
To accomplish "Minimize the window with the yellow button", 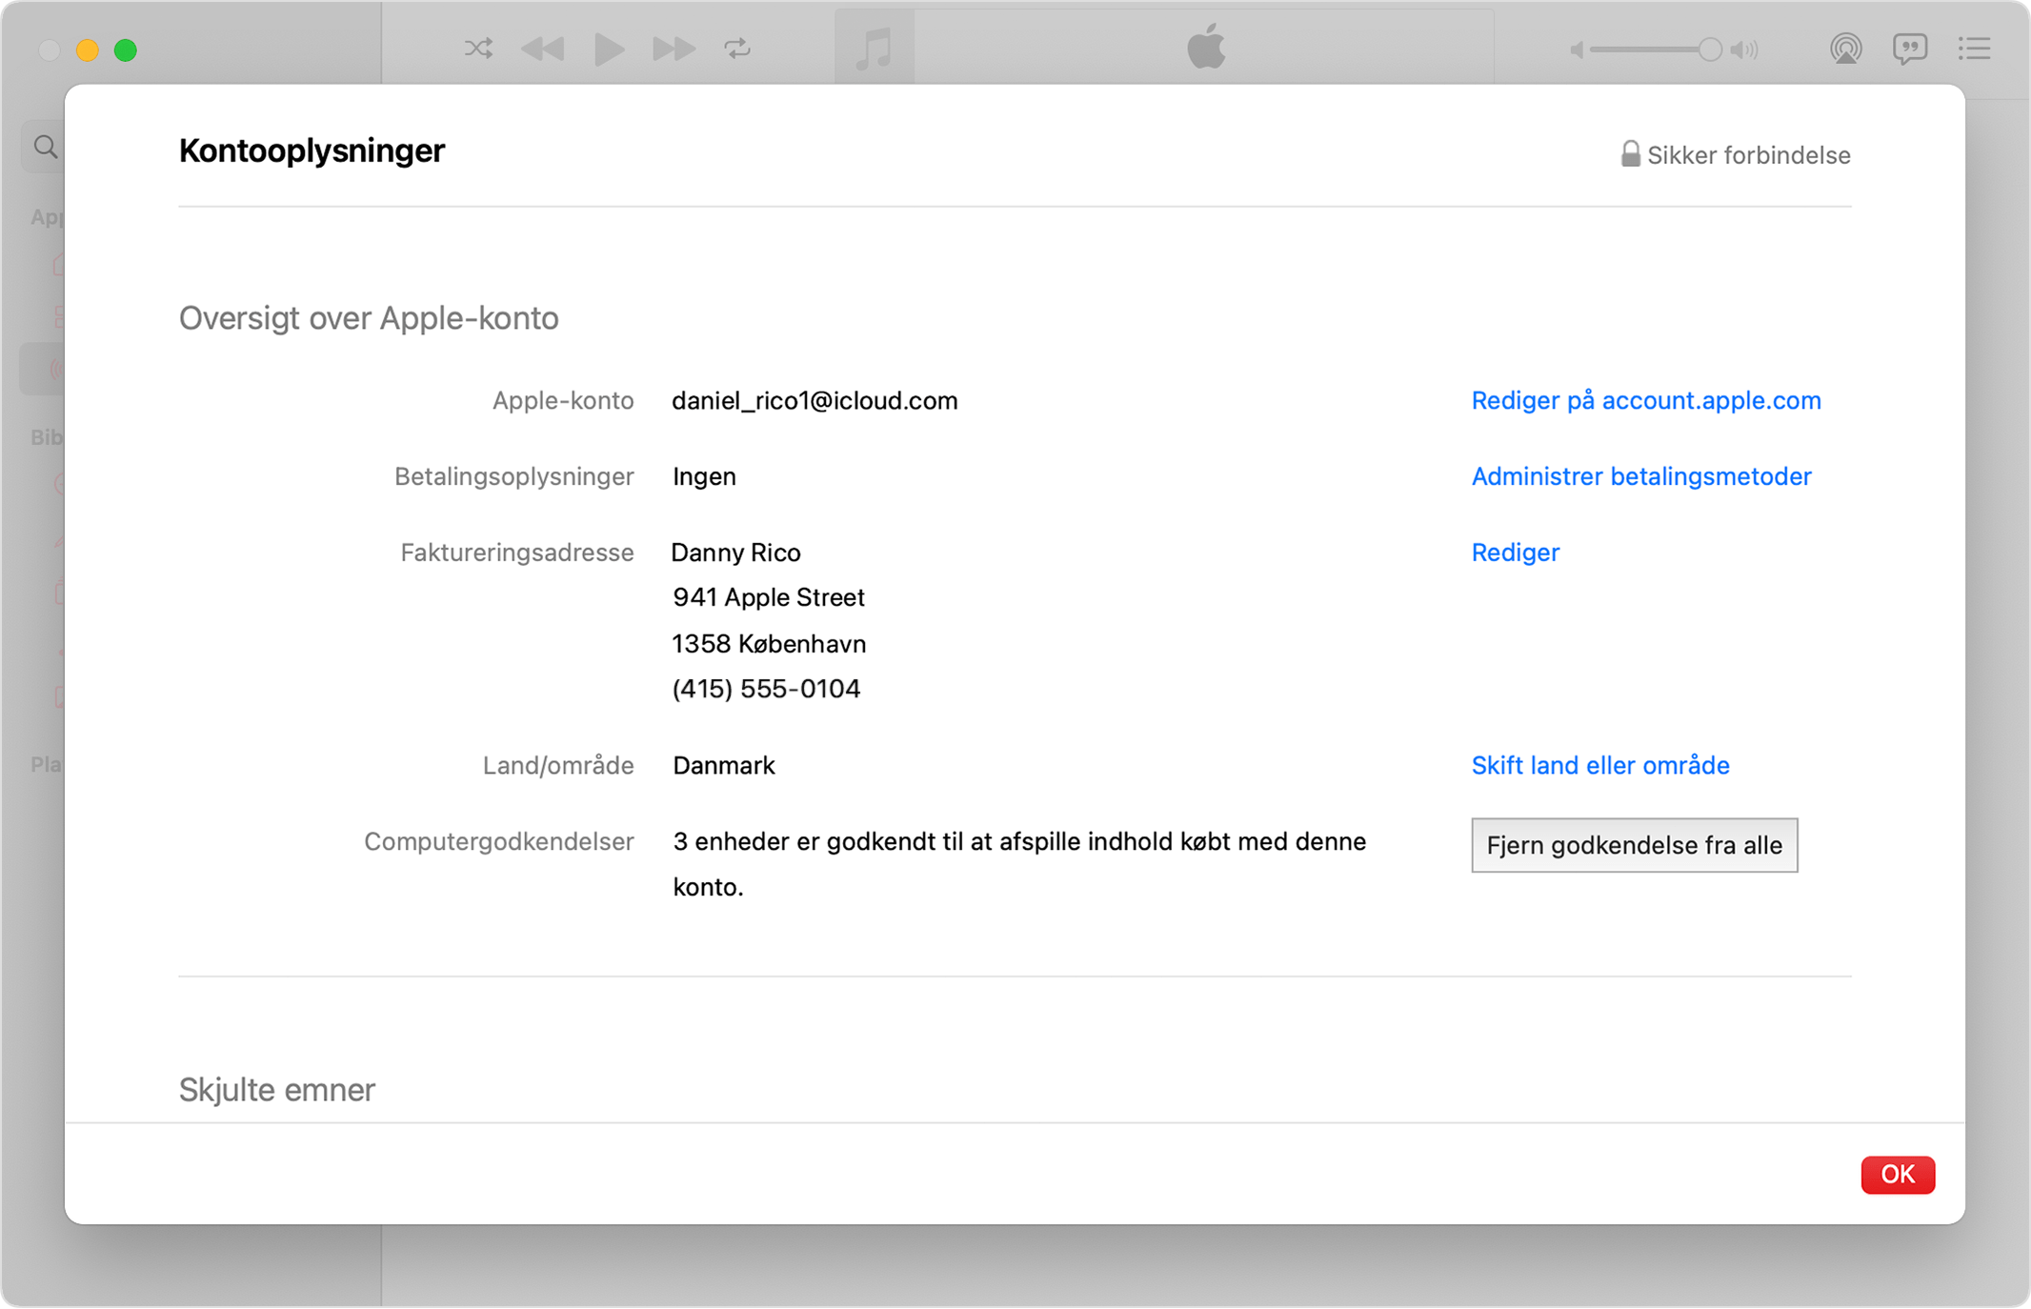I will (x=88, y=50).
